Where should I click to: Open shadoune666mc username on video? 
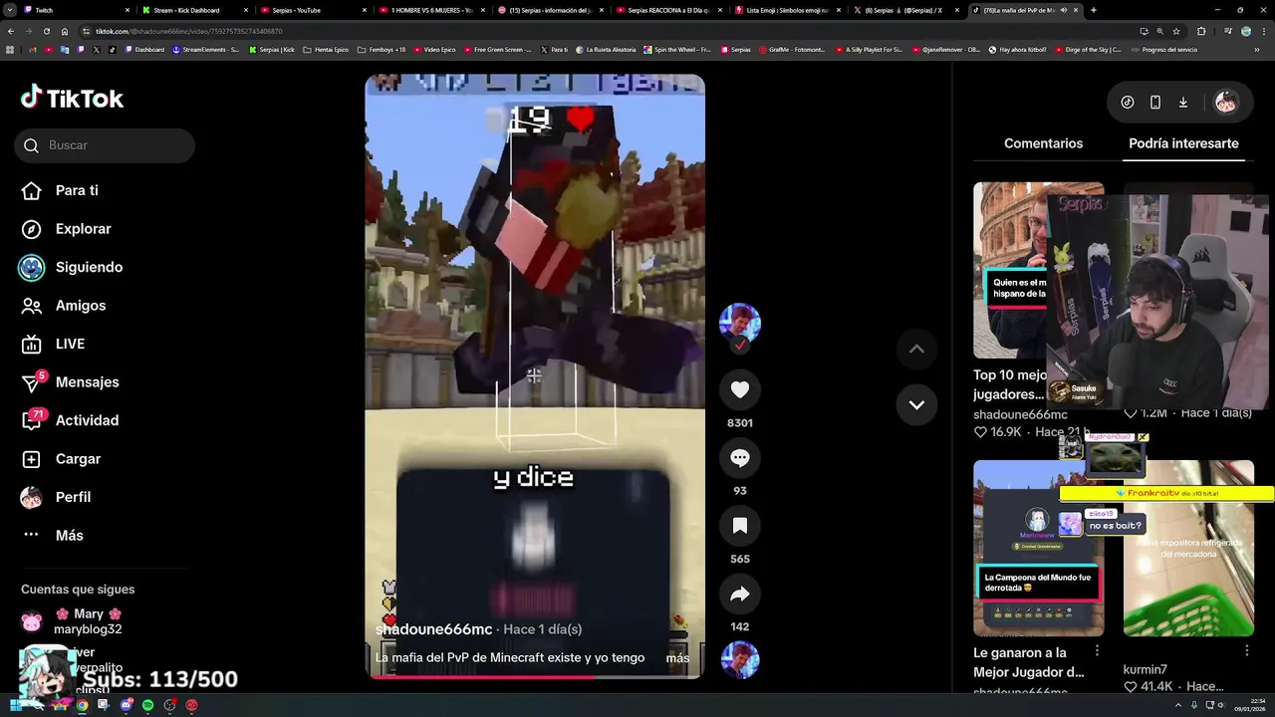click(x=433, y=629)
